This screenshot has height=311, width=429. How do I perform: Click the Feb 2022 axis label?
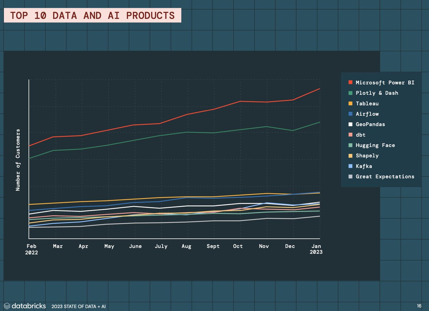(x=32, y=249)
